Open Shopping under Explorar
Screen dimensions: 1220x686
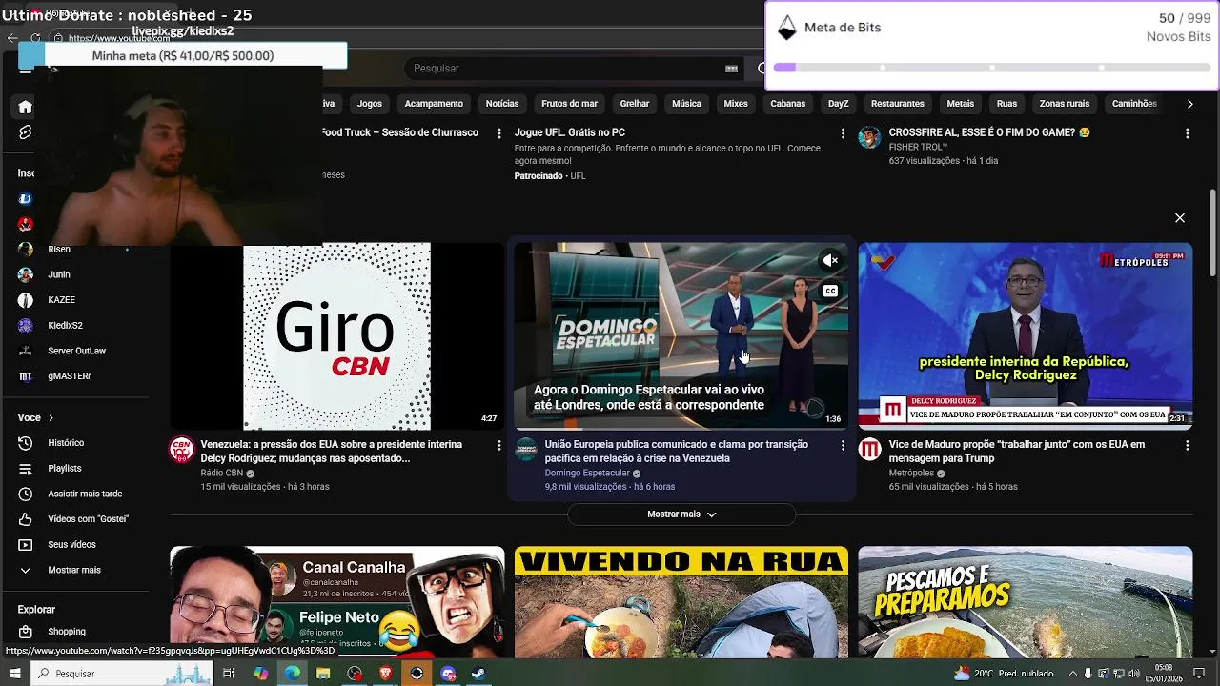click(x=67, y=632)
